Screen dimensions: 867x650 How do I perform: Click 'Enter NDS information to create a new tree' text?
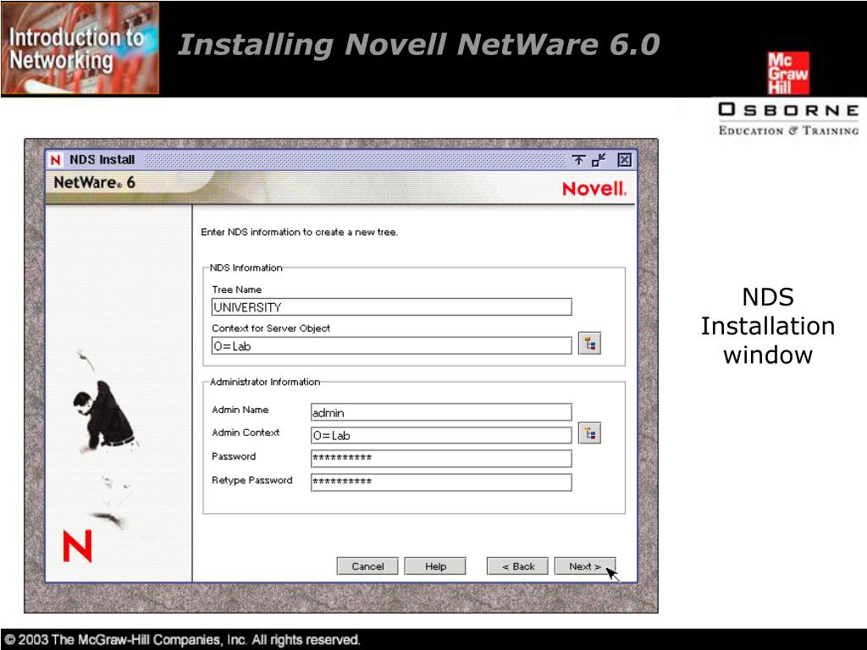pyautogui.click(x=299, y=232)
